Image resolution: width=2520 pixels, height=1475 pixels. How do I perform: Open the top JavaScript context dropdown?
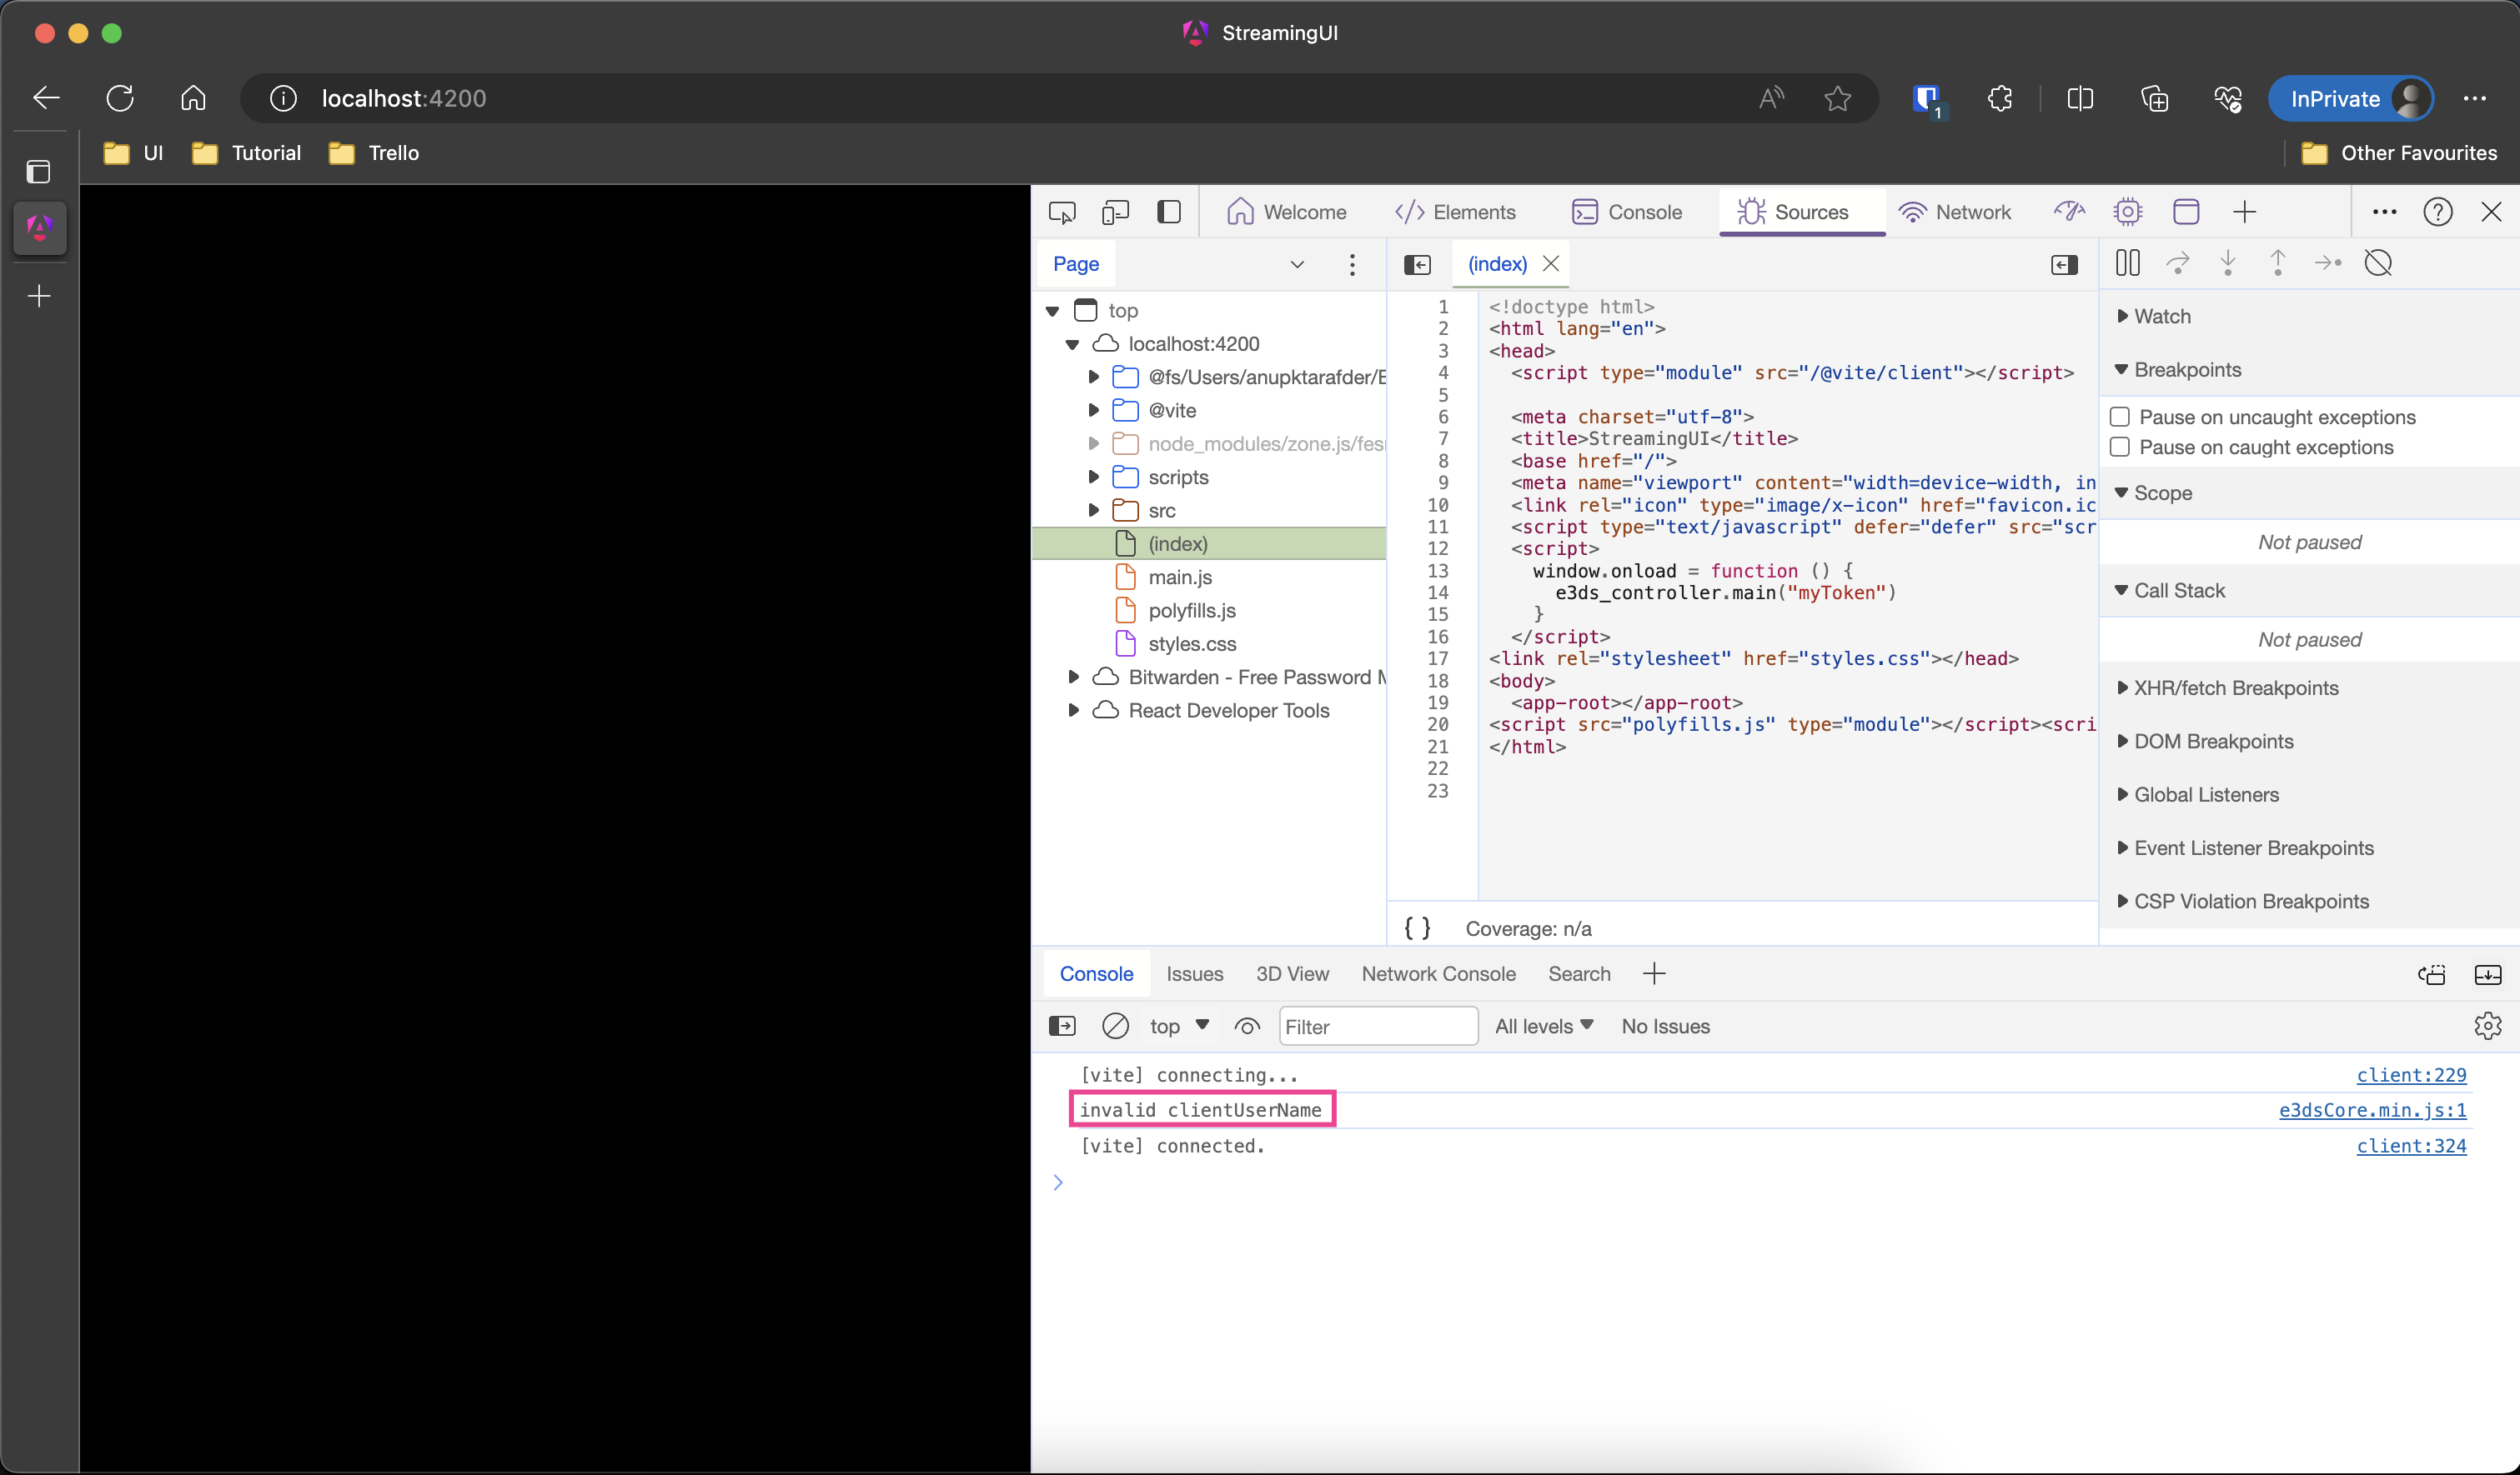1179,1027
